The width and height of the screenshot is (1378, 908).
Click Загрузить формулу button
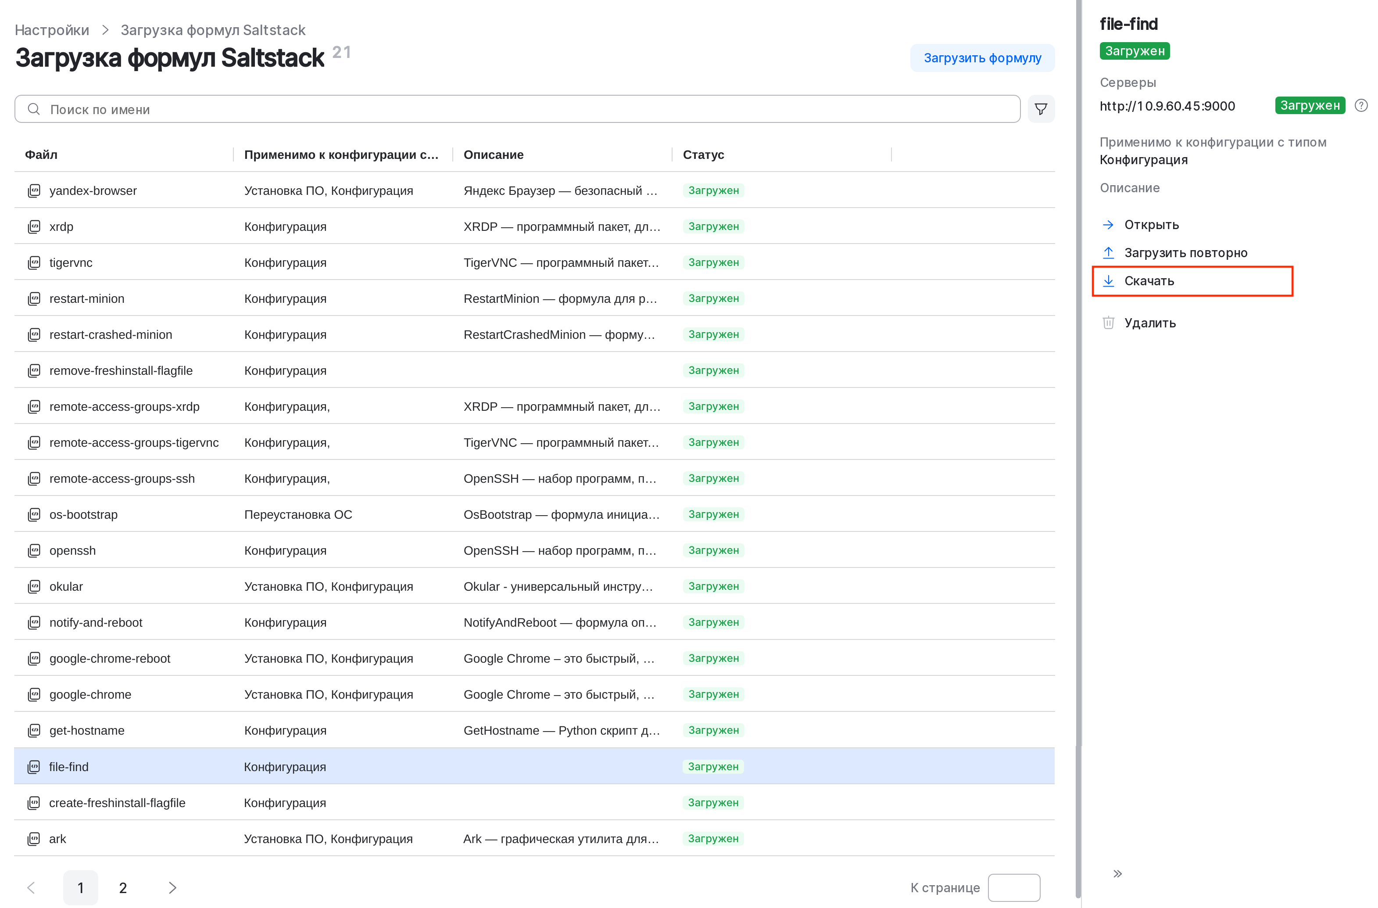[982, 58]
